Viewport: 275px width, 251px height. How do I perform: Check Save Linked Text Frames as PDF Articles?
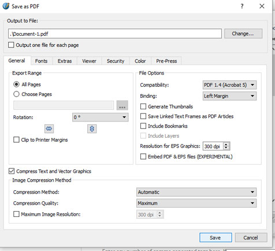143,116
